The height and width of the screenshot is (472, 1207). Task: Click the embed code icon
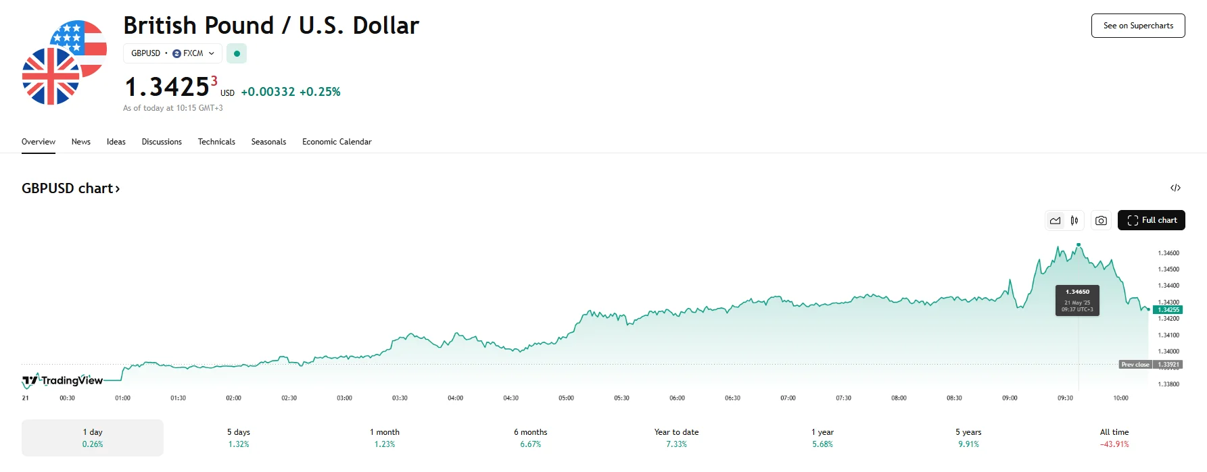pos(1175,188)
